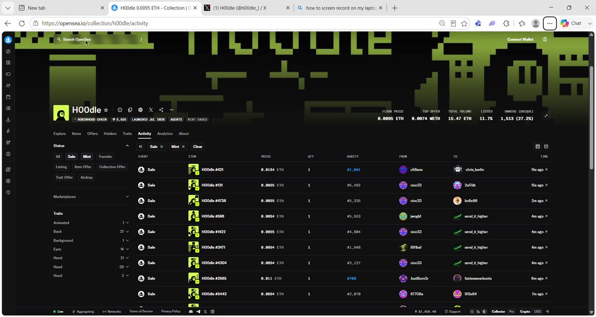Toggle the Transfer status filter
The height and width of the screenshot is (317, 596).
coord(105,157)
